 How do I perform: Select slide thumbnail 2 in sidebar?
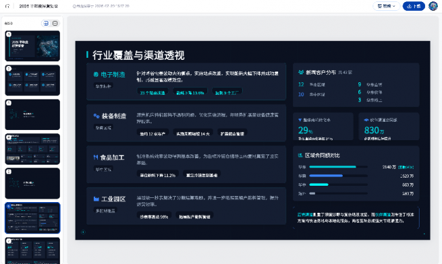pyautogui.click(x=33, y=80)
